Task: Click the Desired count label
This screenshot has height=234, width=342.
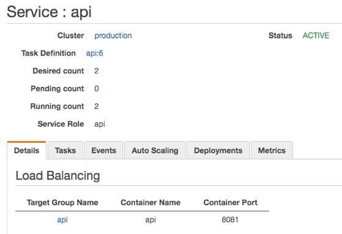Action: point(58,71)
